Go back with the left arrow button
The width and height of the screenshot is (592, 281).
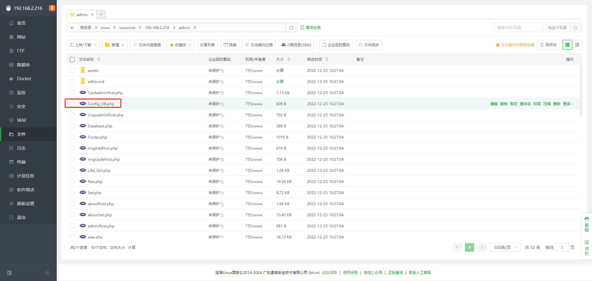(x=72, y=27)
